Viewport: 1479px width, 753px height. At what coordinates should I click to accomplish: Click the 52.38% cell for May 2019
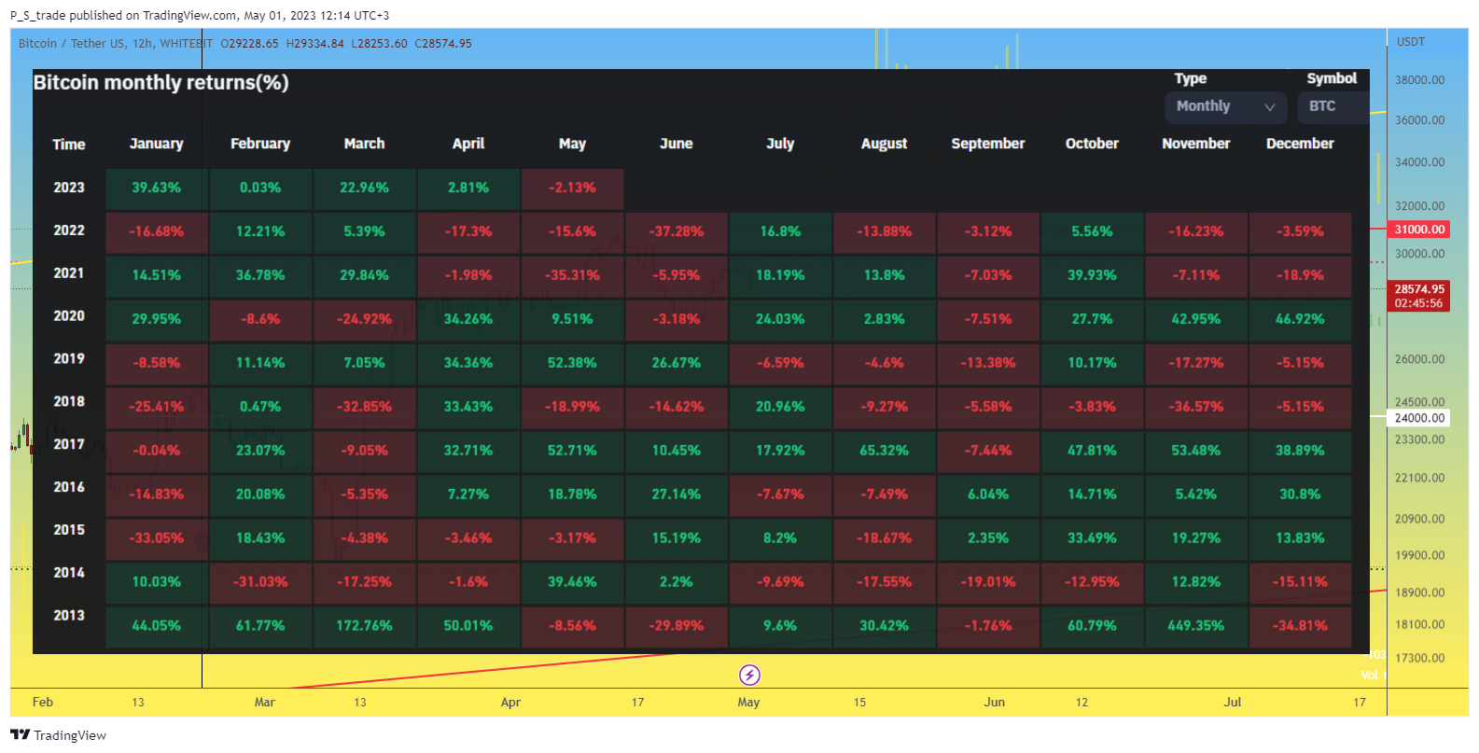(x=572, y=363)
